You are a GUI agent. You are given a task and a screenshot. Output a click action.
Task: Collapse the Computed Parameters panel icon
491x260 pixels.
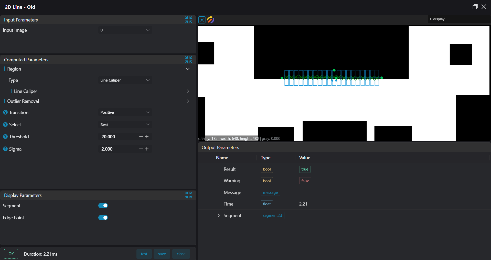[189, 60]
